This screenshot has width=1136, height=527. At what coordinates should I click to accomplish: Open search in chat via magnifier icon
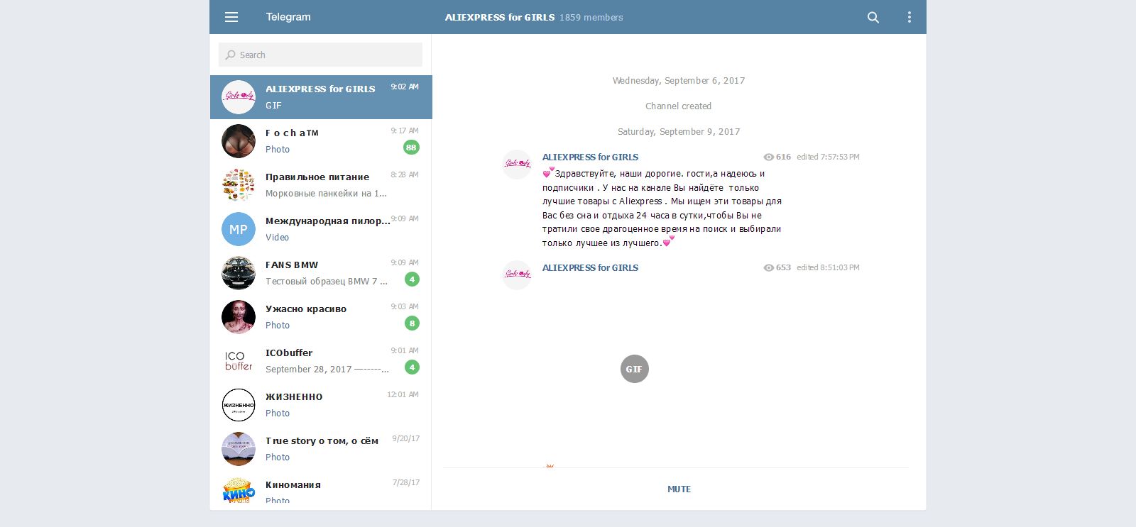click(873, 17)
